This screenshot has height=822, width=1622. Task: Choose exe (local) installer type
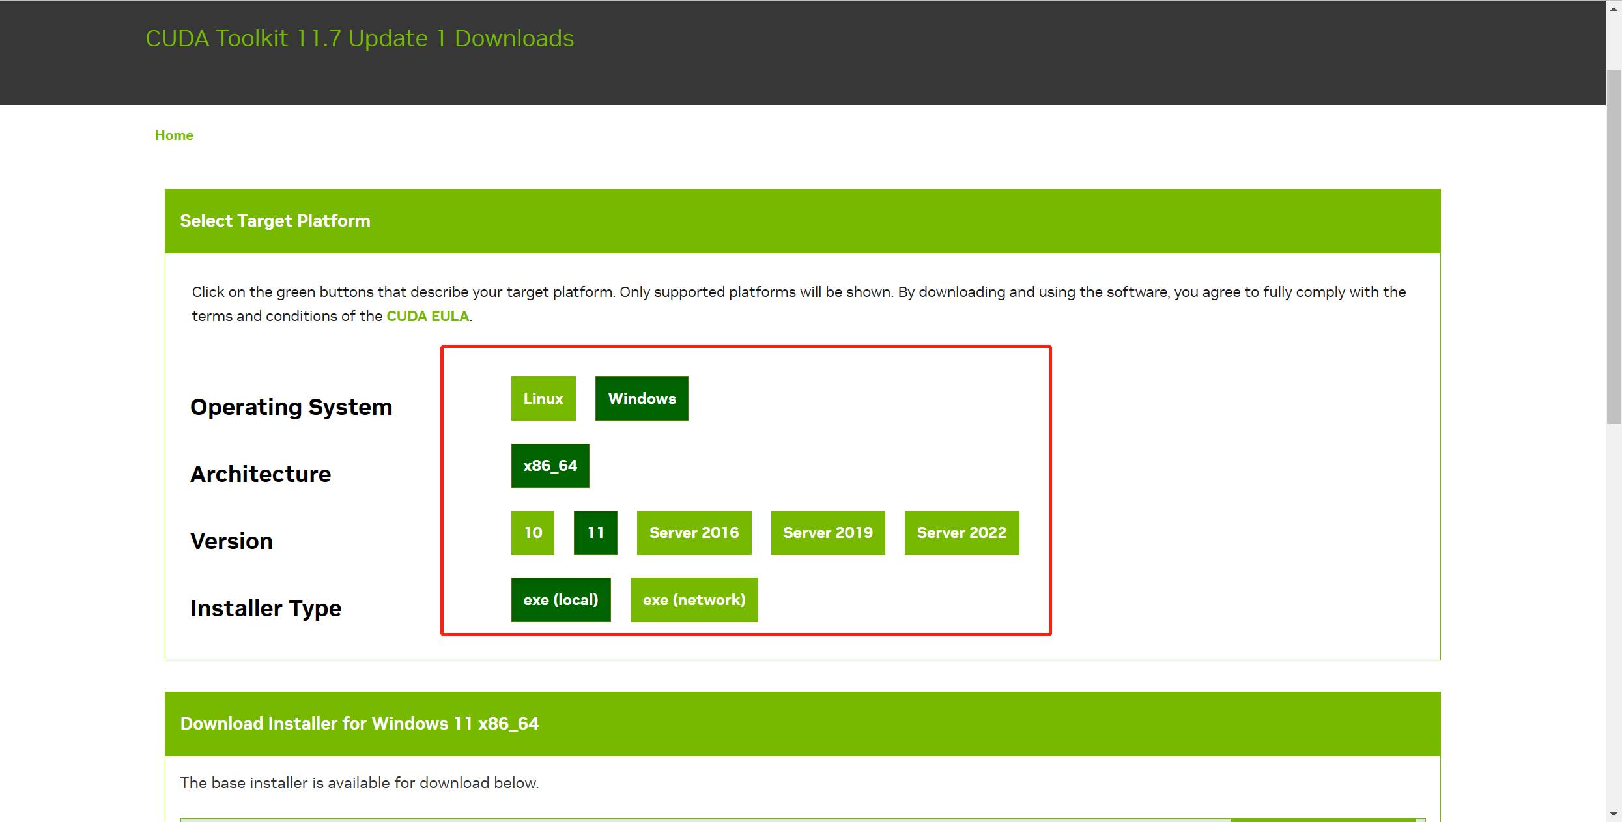561,600
